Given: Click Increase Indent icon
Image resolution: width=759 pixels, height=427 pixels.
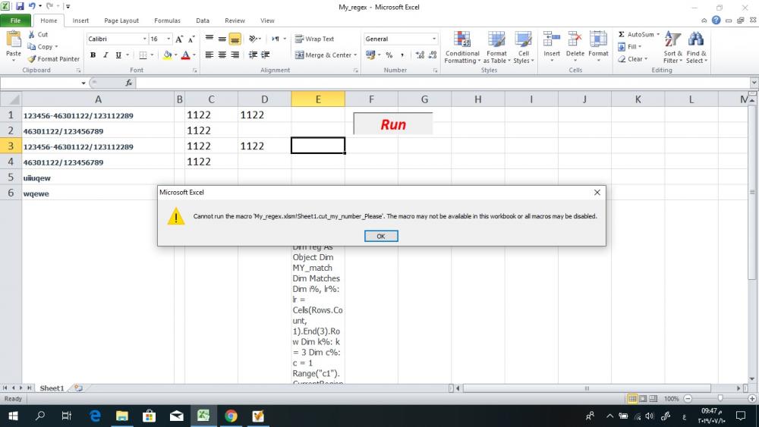Looking at the screenshot, I should [x=265, y=55].
